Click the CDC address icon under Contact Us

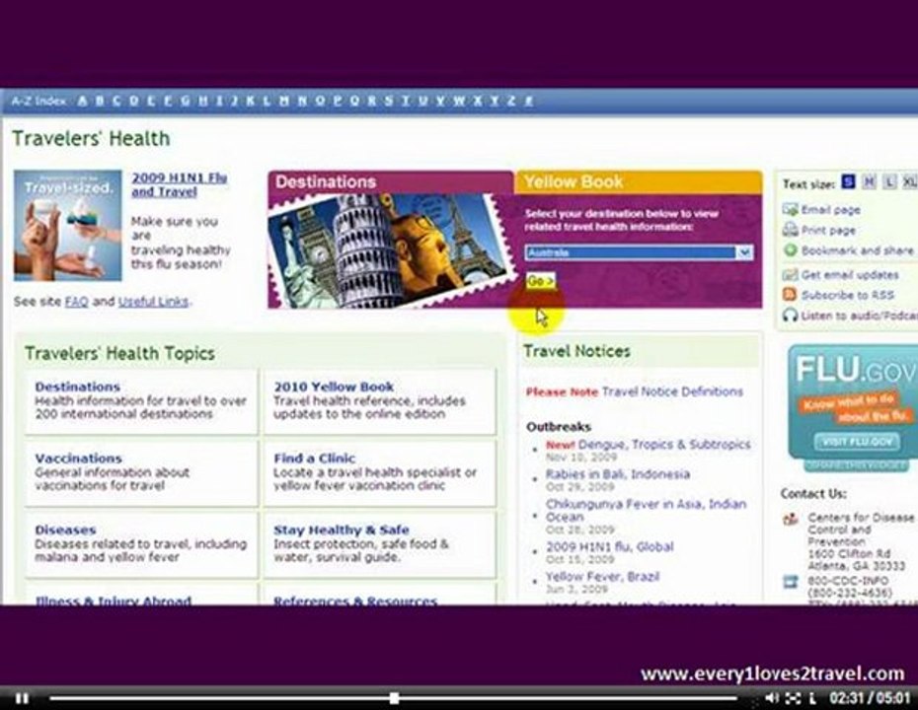click(x=791, y=519)
